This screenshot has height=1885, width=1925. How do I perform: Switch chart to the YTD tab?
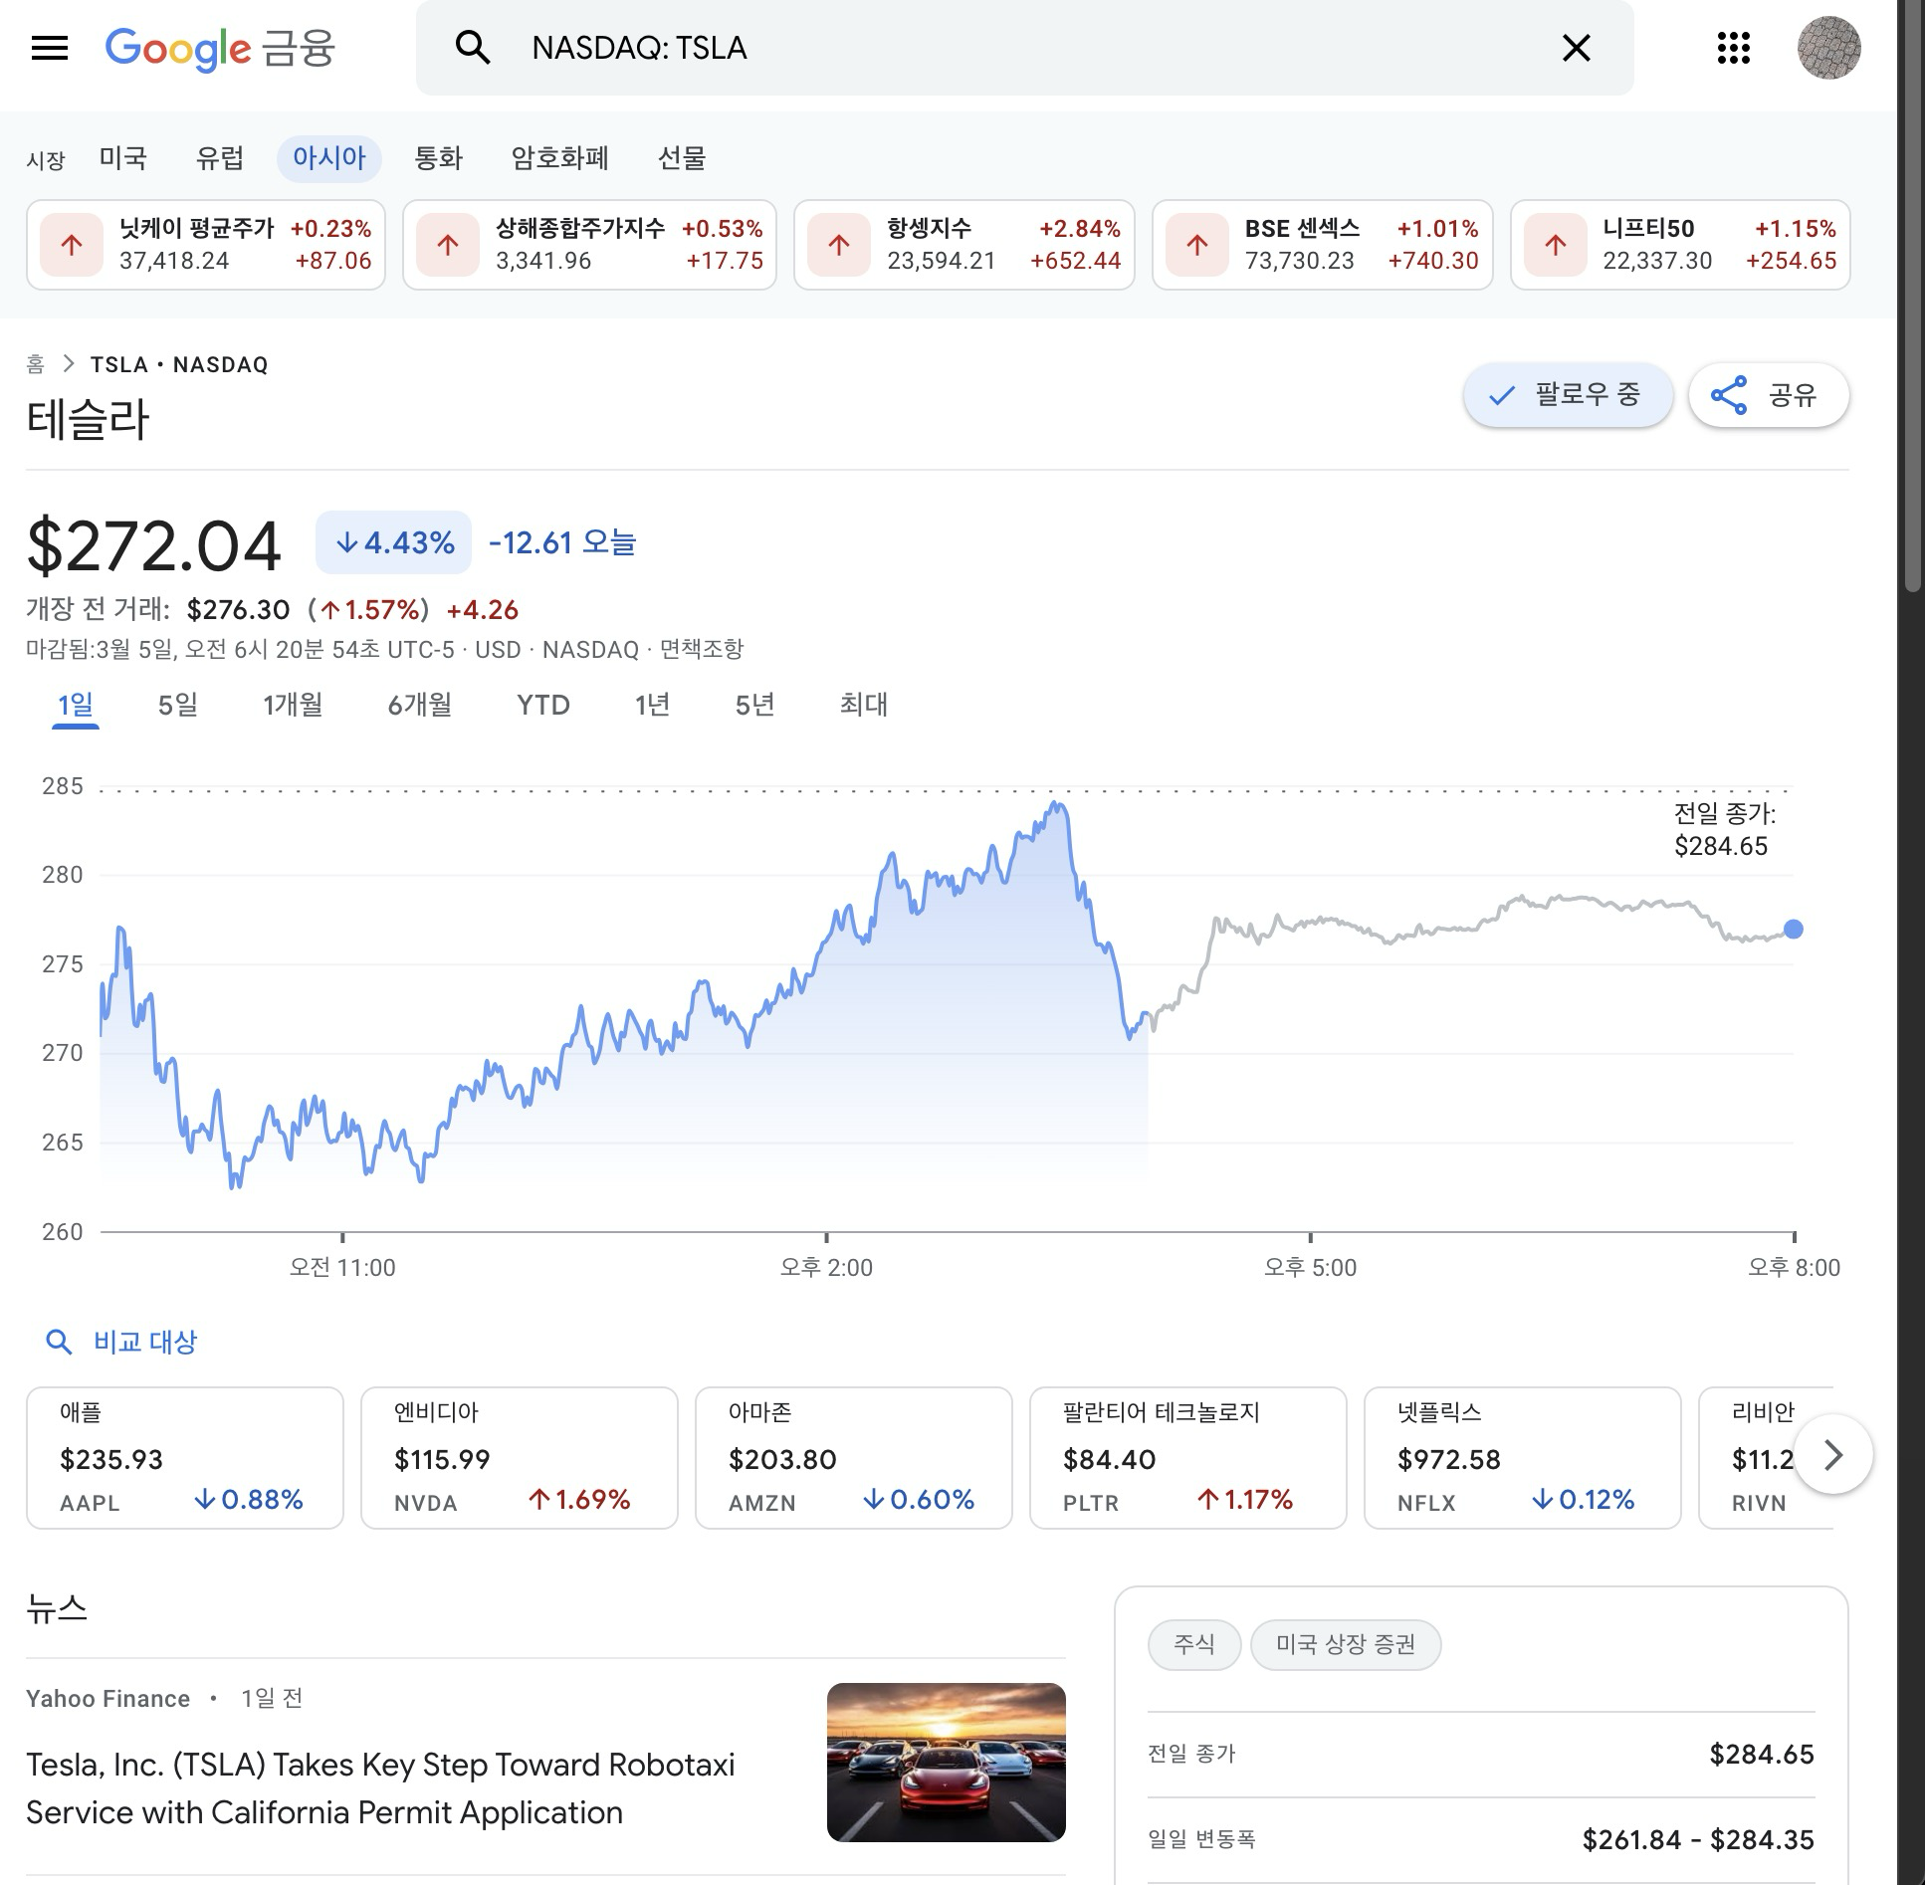542,705
